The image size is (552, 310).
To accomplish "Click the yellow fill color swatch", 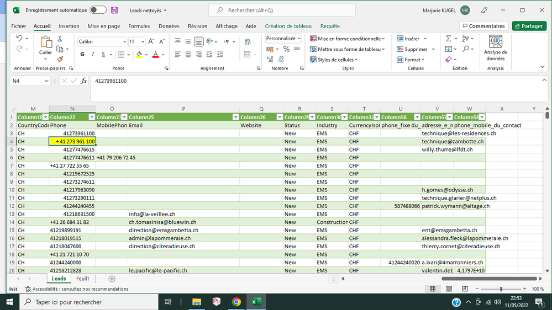I will 139,54.
